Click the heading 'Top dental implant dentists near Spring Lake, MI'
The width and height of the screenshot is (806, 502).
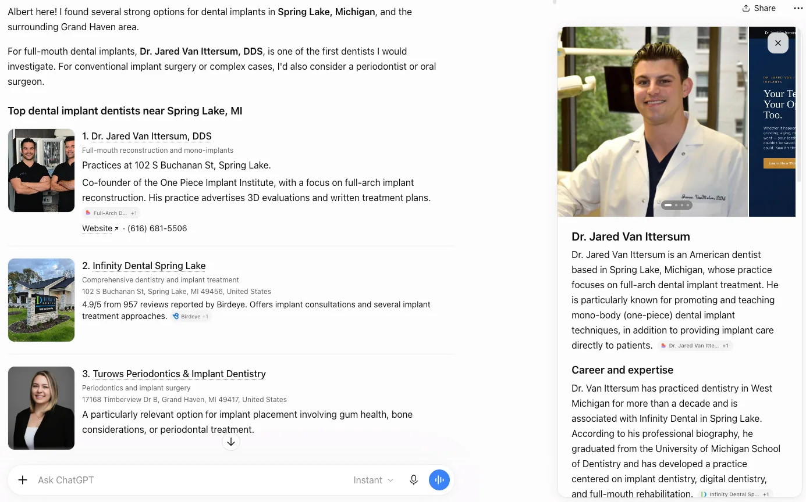(125, 111)
